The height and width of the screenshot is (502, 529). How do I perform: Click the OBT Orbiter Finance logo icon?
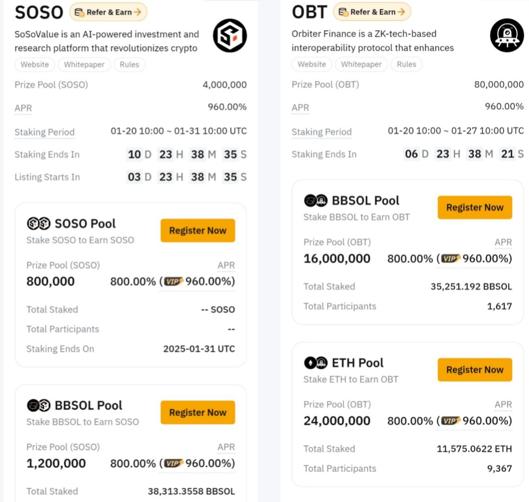(x=507, y=35)
